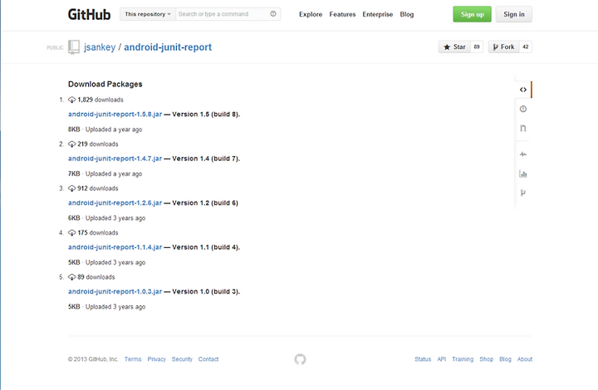The height and width of the screenshot is (390, 598).
Task: Click the repository book icon
Action: [x=74, y=47]
